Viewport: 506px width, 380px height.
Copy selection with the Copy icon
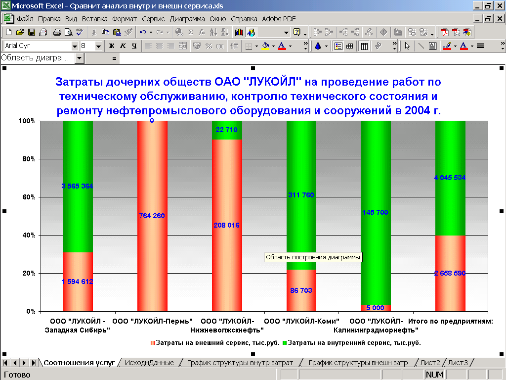(x=105, y=32)
